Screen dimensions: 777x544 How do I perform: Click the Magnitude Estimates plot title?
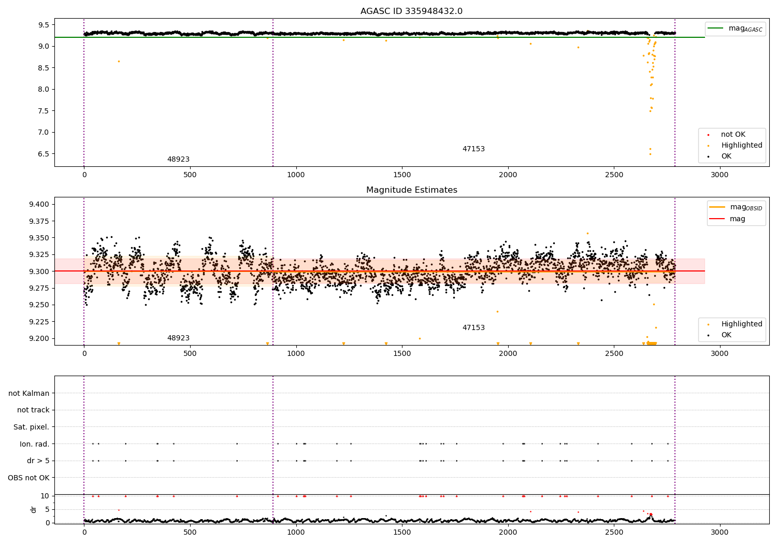(411, 190)
